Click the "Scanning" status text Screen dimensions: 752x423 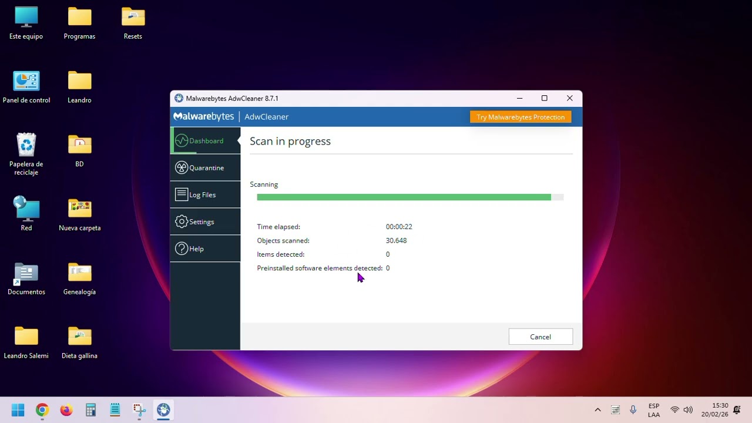(264, 184)
